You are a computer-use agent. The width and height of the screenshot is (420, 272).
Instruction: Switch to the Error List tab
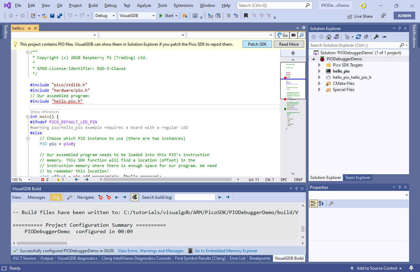coord(238,258)
